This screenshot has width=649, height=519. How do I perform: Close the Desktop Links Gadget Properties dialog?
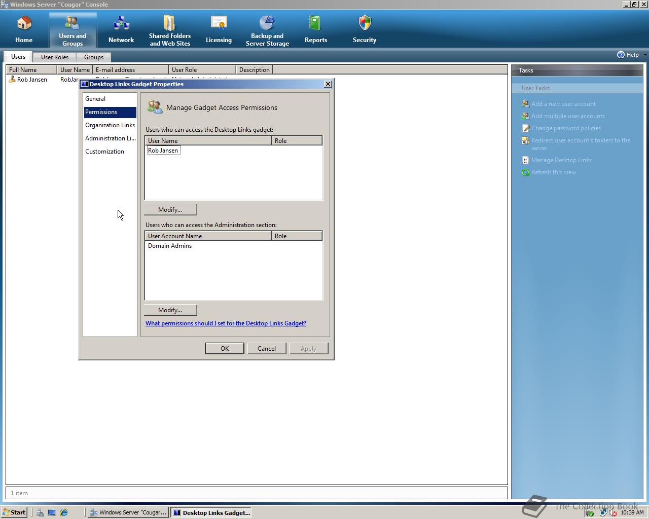(x=328, y=84)
